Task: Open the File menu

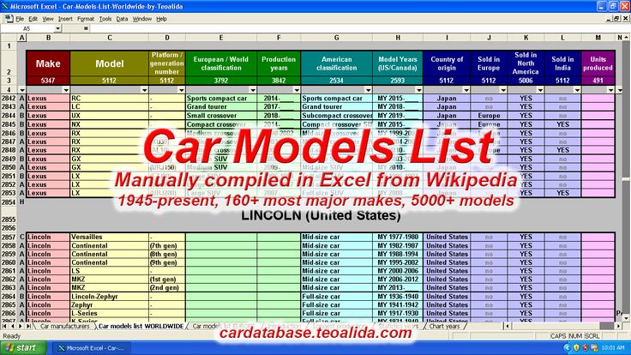Action: pyautogui.click(x=20, y=19)
